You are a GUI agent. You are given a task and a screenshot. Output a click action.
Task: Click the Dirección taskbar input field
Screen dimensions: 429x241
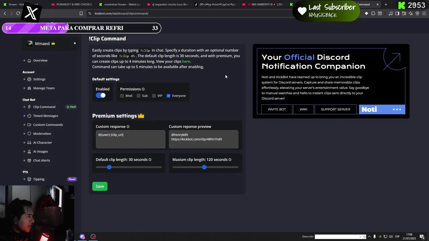[336, 237]
